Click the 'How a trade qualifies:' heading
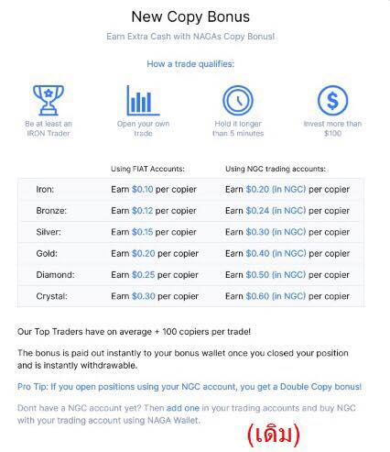 (x=190, y=64)
